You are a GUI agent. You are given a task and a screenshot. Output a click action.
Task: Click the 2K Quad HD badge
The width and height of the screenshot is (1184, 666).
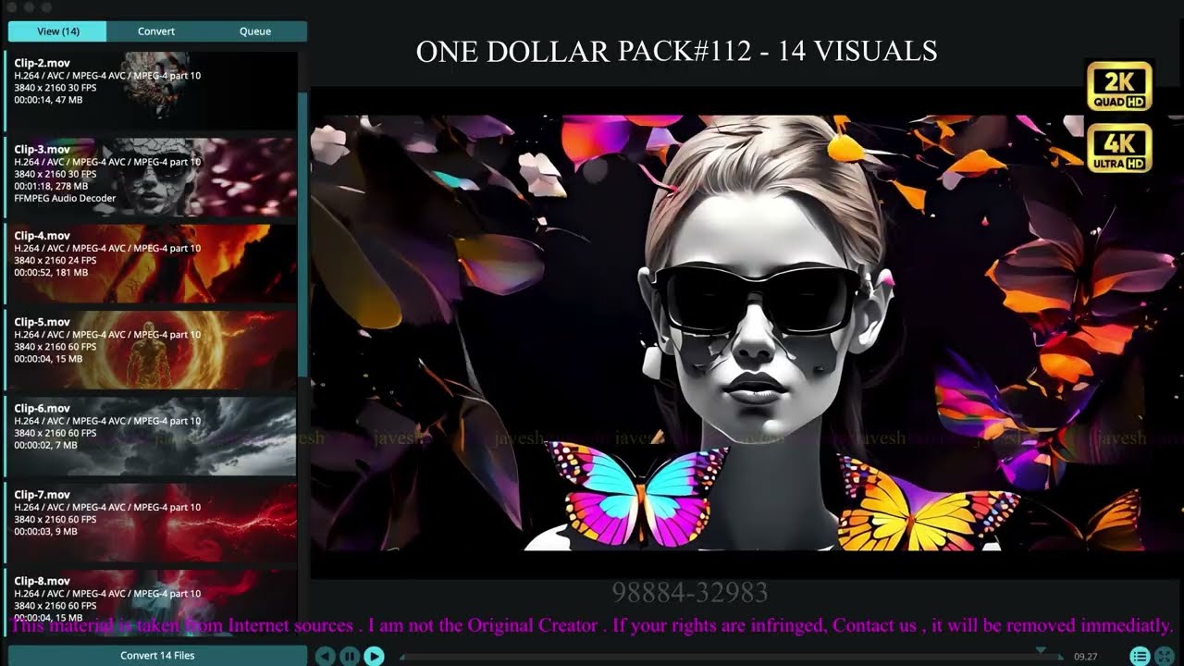[x=1119, y=86]
